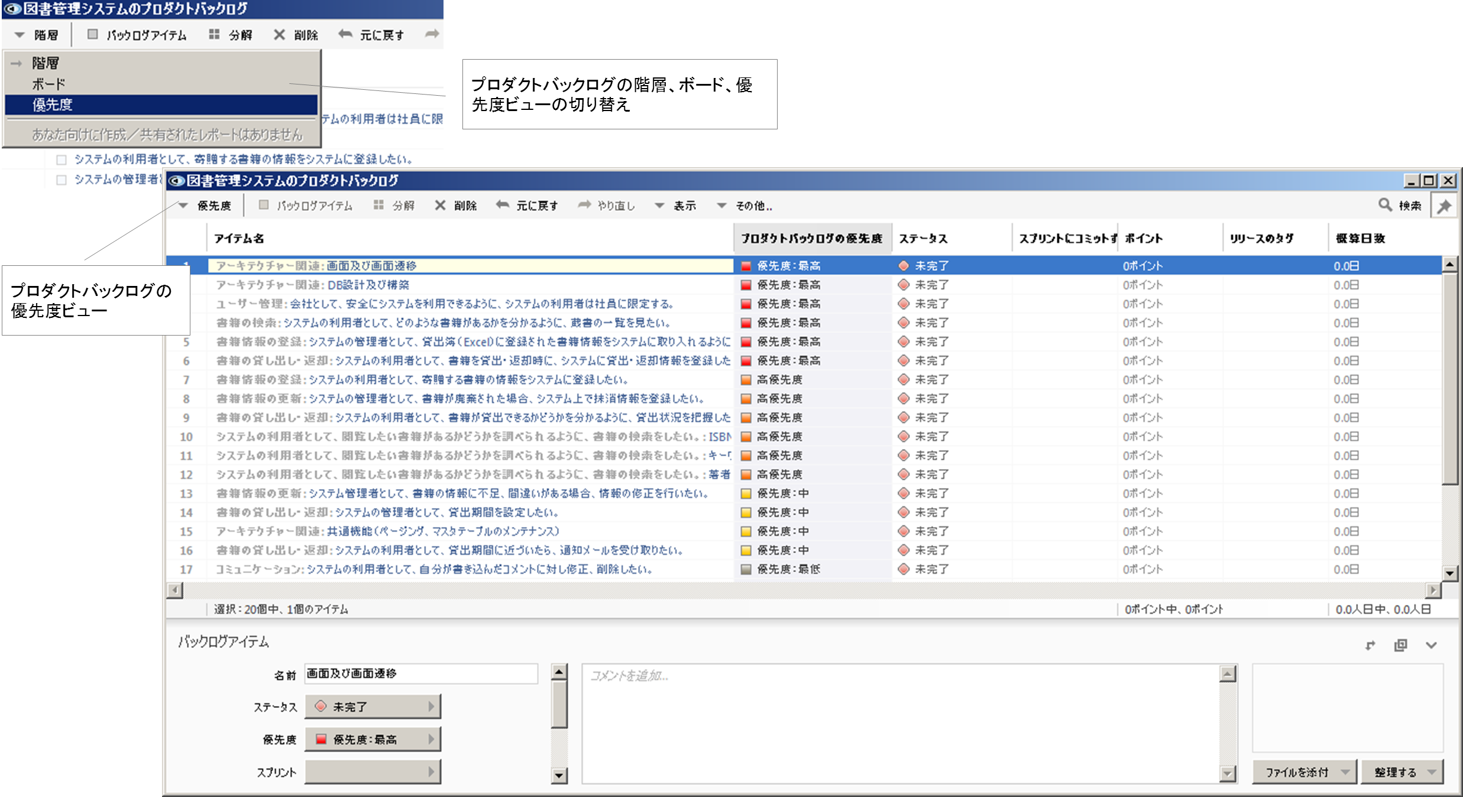Image resolution: width=1463 pixels, height=797 pixels.
Task: Click orange priority swatch in row 7
Action: point(746,380)
